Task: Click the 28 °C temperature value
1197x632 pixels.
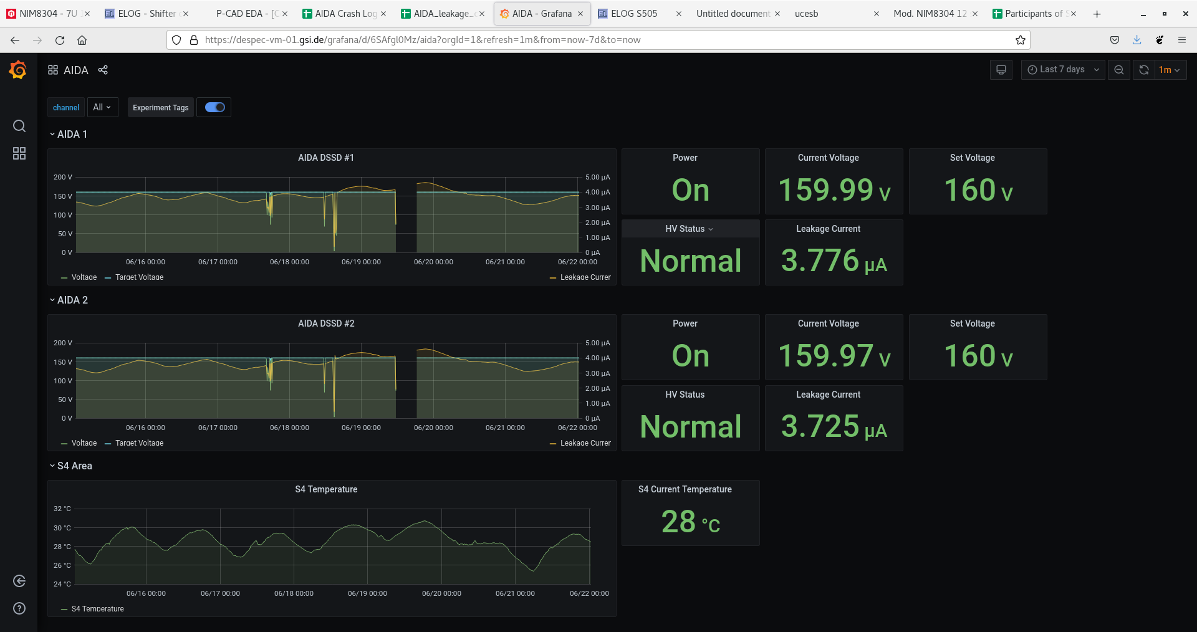Action: pos(691,522)
